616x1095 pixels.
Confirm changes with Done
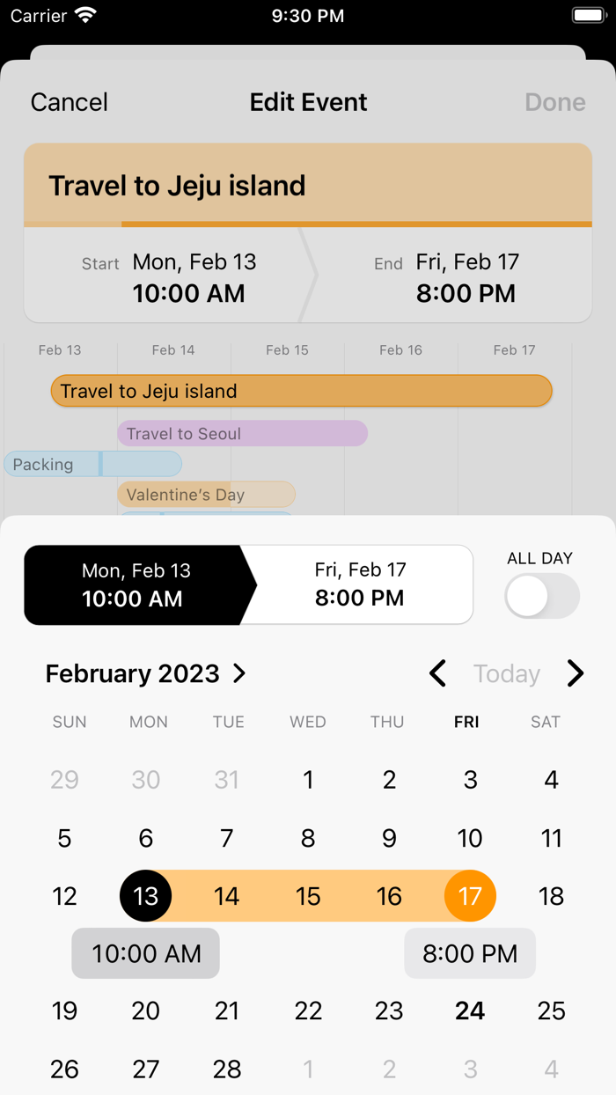coord(554,102)
